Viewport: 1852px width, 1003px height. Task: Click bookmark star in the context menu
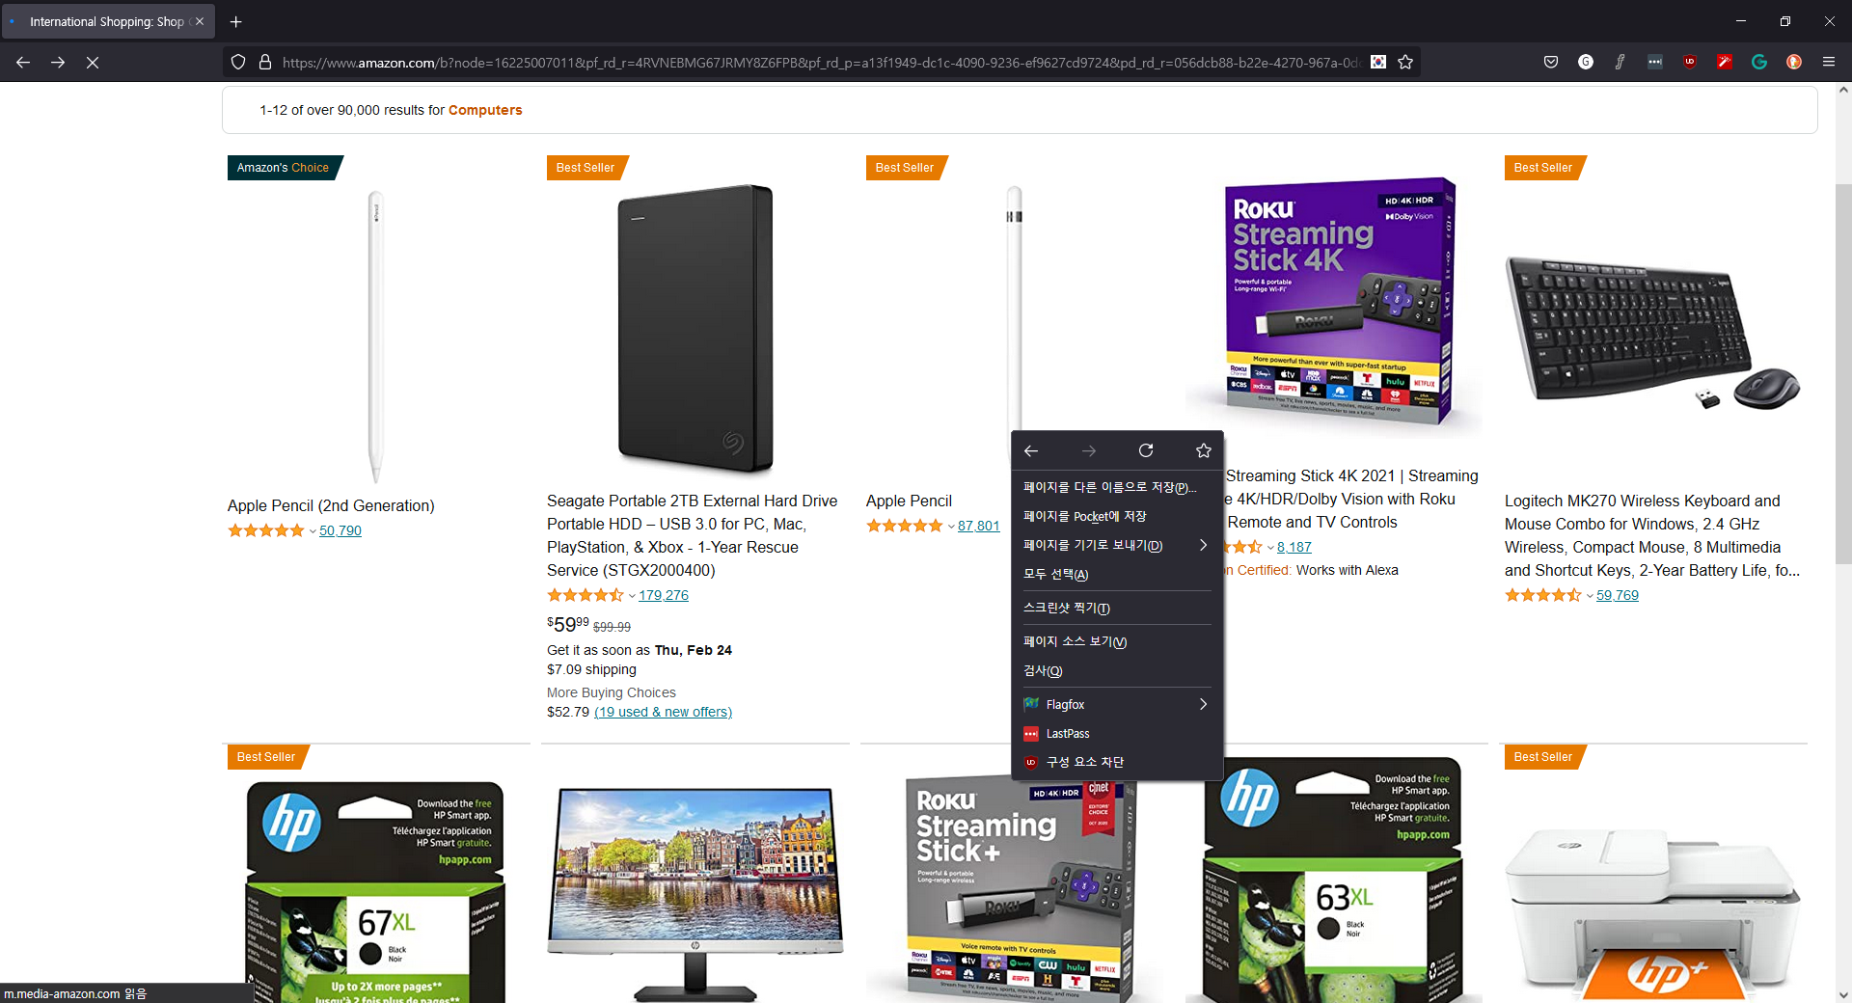click(x=1204, y=450)
